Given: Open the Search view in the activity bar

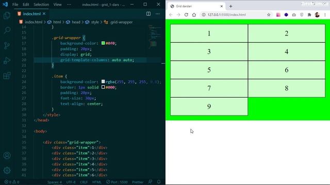Looking at the screenshot, I should [7, 30].
